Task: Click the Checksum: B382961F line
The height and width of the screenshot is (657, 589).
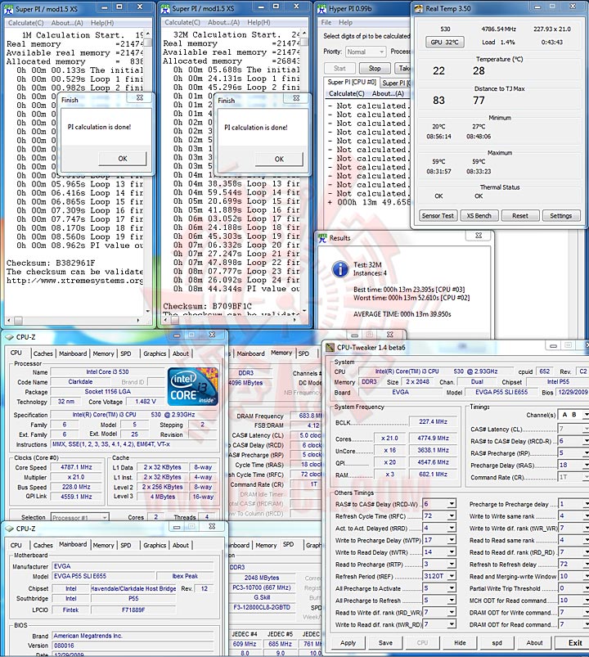Action: pos(51,263)
